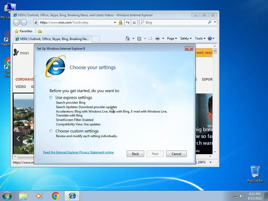Expand the Feeds dropdown arrow
Image resolution: width=268 pixels, height=201 pixels.
(145, 38)
